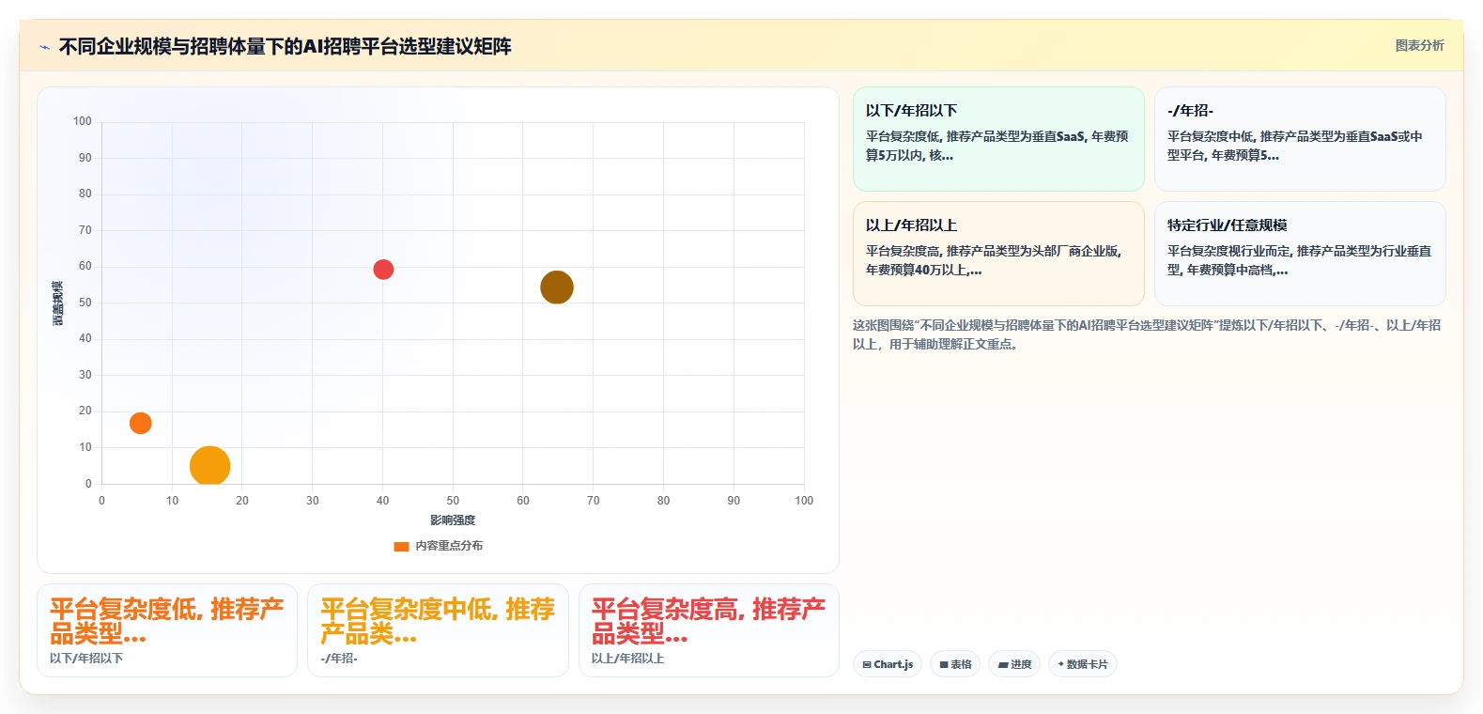Click the 图表分析 label in header

(x=1419, y=45)
